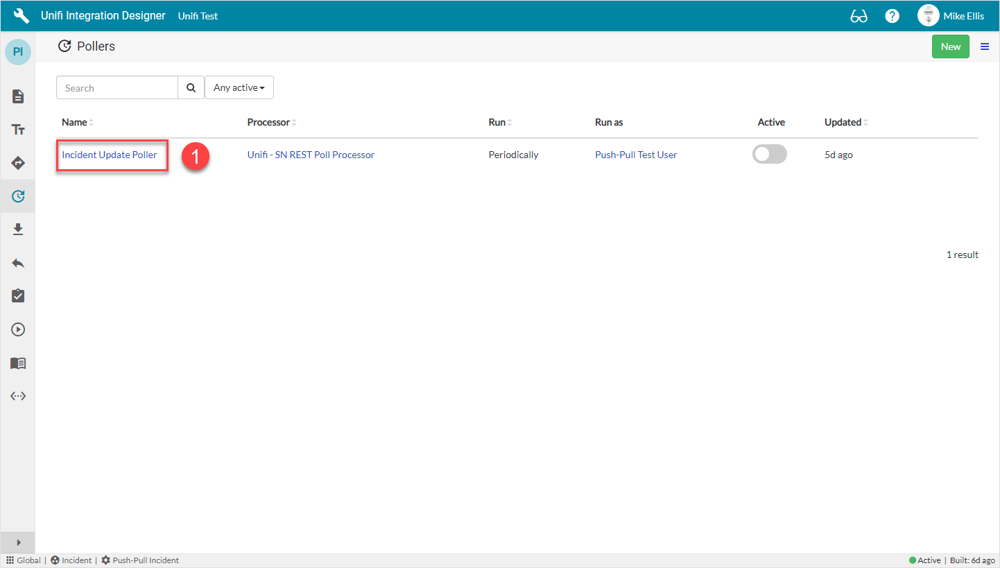Viewport: 1000px width, 568px height.
Task: Click the play-circle icon in the sidebar
Action: pyautogui.click(x=17, y=329)
